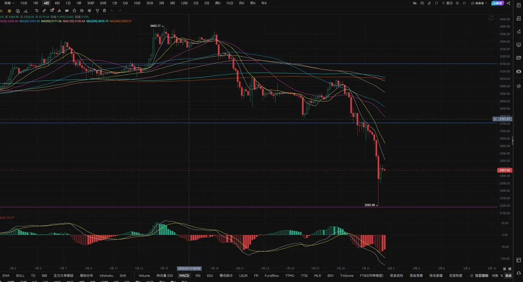The height and width of the screenshot is (282, 523).
Task: Switch to the KDJ sub-indicator
Action: [210, 276]
